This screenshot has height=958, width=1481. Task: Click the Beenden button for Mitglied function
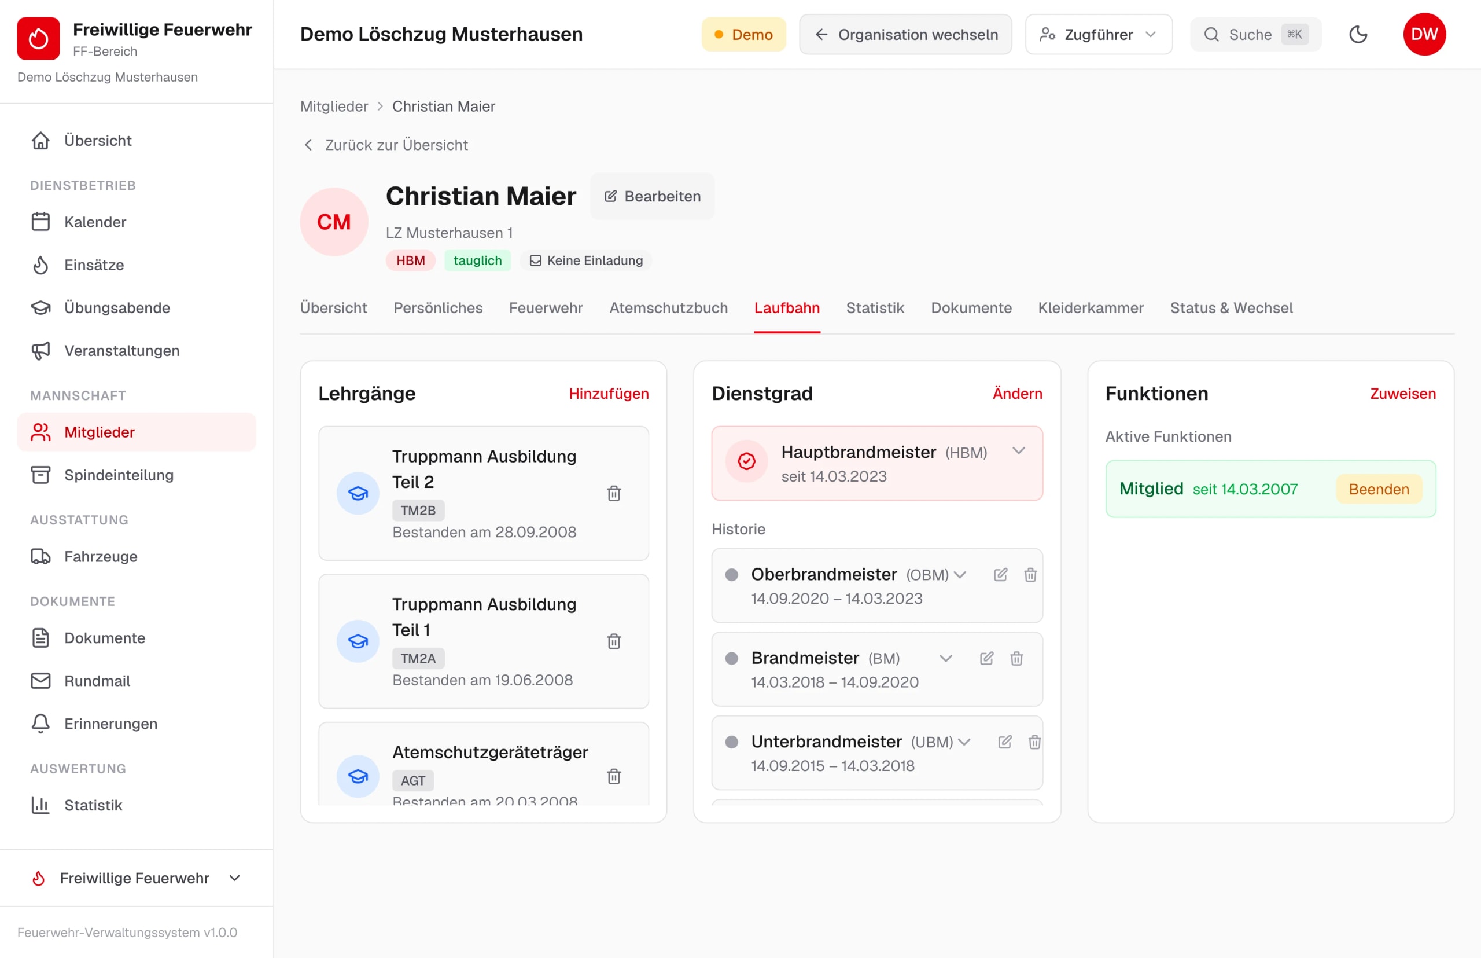click(1379, 489)
